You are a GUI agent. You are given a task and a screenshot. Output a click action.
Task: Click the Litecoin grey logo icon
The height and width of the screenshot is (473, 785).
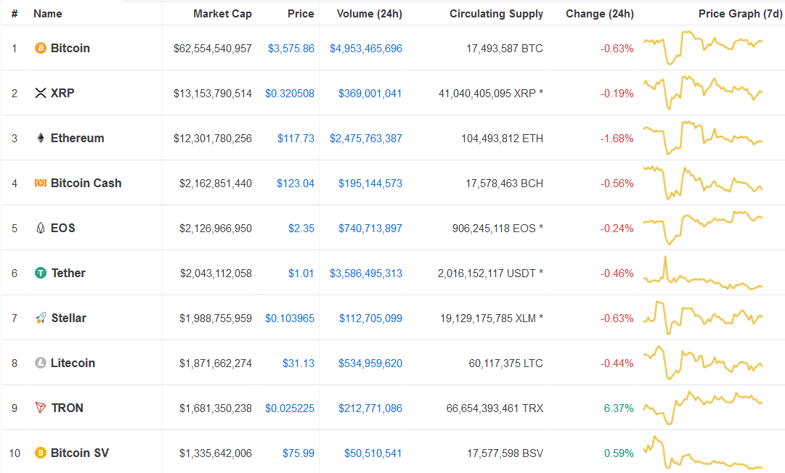(41, 363)
